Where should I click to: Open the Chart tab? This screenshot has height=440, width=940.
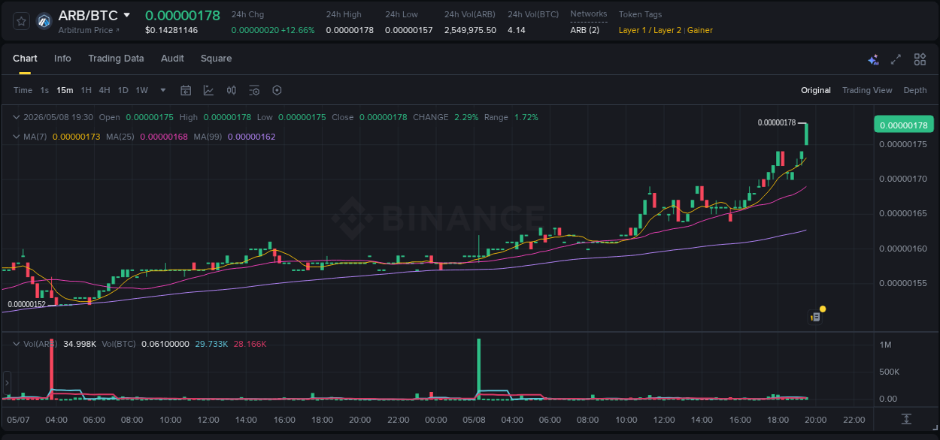click(x=25, y=59)
